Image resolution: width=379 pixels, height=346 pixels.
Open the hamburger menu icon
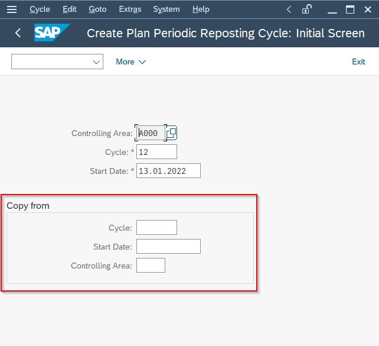click(12, 9)
